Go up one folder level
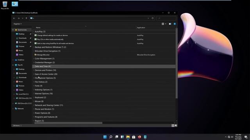 (26, 18)
